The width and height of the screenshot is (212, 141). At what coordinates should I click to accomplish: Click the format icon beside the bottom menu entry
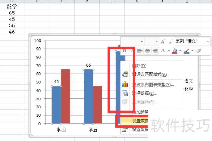click(x=124, y=130)
